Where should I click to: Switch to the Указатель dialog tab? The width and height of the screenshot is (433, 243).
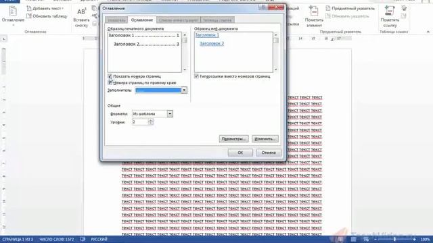(x=116, y=20)
